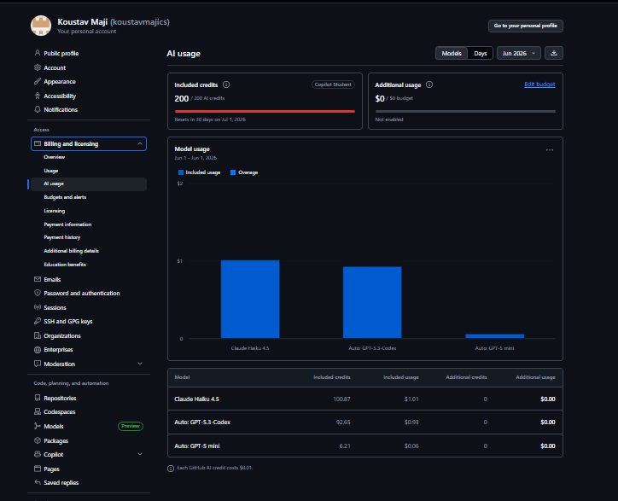Viewport: 618px width, 501px height.
Task: Open the Public profile person icon
Action: 38,53
